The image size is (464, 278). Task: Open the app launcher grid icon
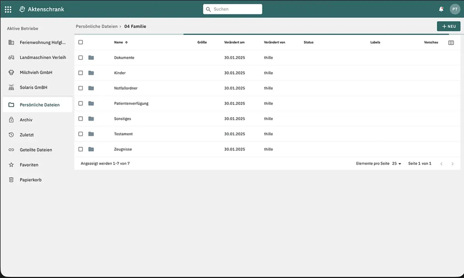(8, 9)
